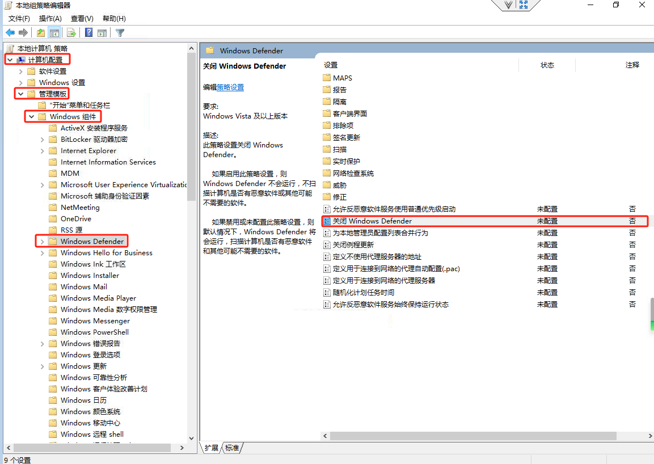Expand the Windows 设置 tree node

click(21, 83)
